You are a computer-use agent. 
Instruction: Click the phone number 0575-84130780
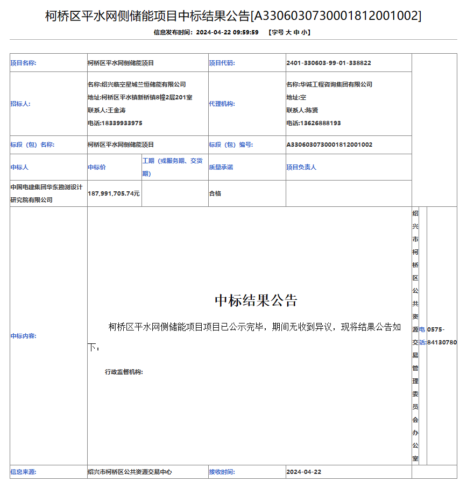441,336
